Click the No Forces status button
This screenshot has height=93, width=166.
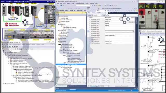(109, 11)
